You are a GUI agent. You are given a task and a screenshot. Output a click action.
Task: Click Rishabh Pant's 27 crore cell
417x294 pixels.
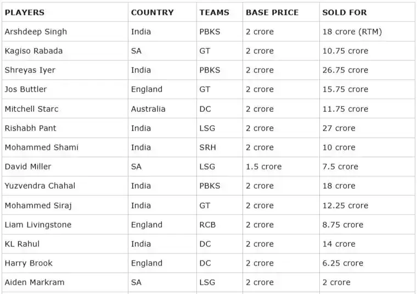[339, 128]
